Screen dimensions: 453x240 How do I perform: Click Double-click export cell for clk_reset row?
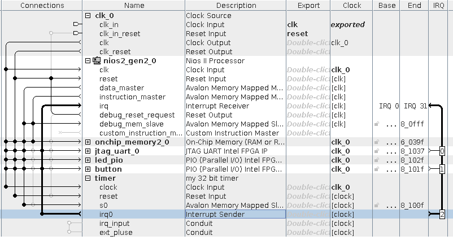[308, 52]
